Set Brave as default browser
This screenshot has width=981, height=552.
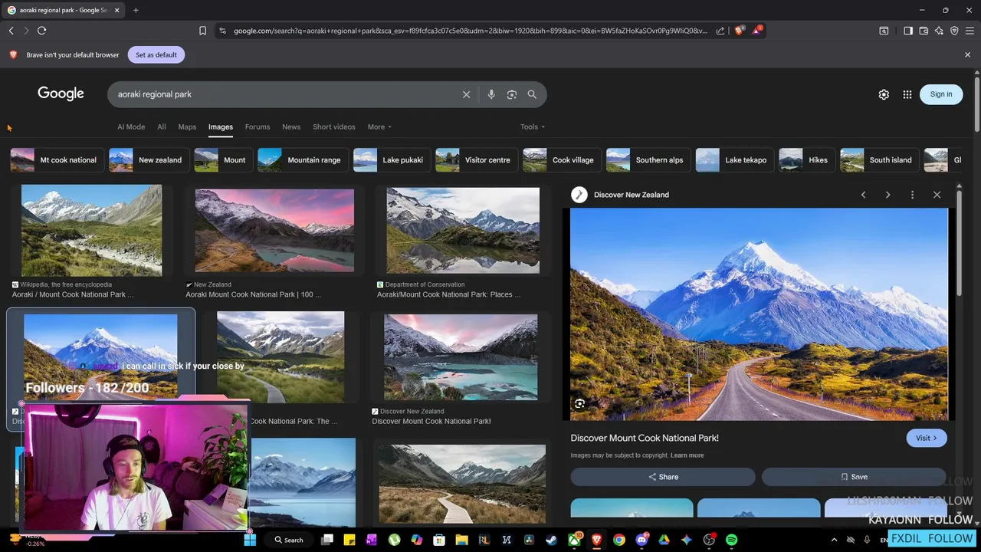point(156,54)
